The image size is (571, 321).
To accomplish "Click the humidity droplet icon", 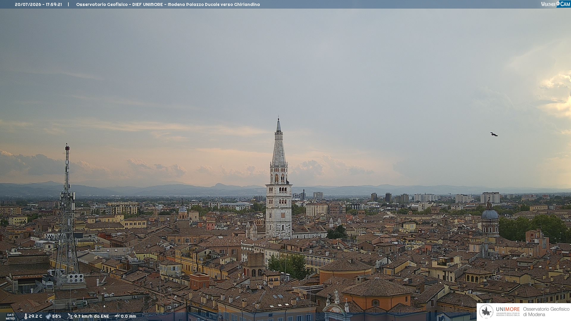I will 48,317.
